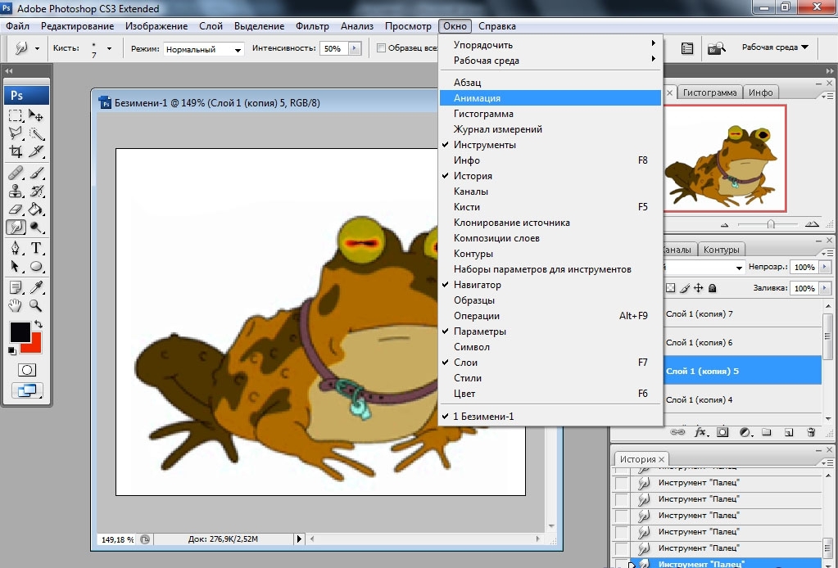Select the Healing Brush tool
Viewport: 838px width, 568px height.
click(16, 173)
